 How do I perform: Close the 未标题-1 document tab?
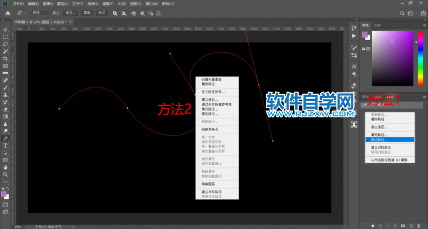[70, 22]
